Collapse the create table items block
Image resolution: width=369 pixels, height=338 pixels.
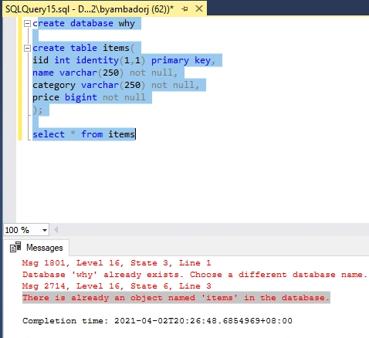[x=27, y=48]
